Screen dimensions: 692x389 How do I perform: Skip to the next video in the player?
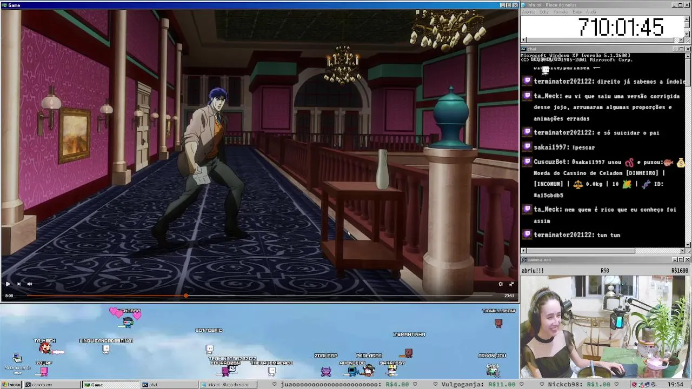pos(18,284)
